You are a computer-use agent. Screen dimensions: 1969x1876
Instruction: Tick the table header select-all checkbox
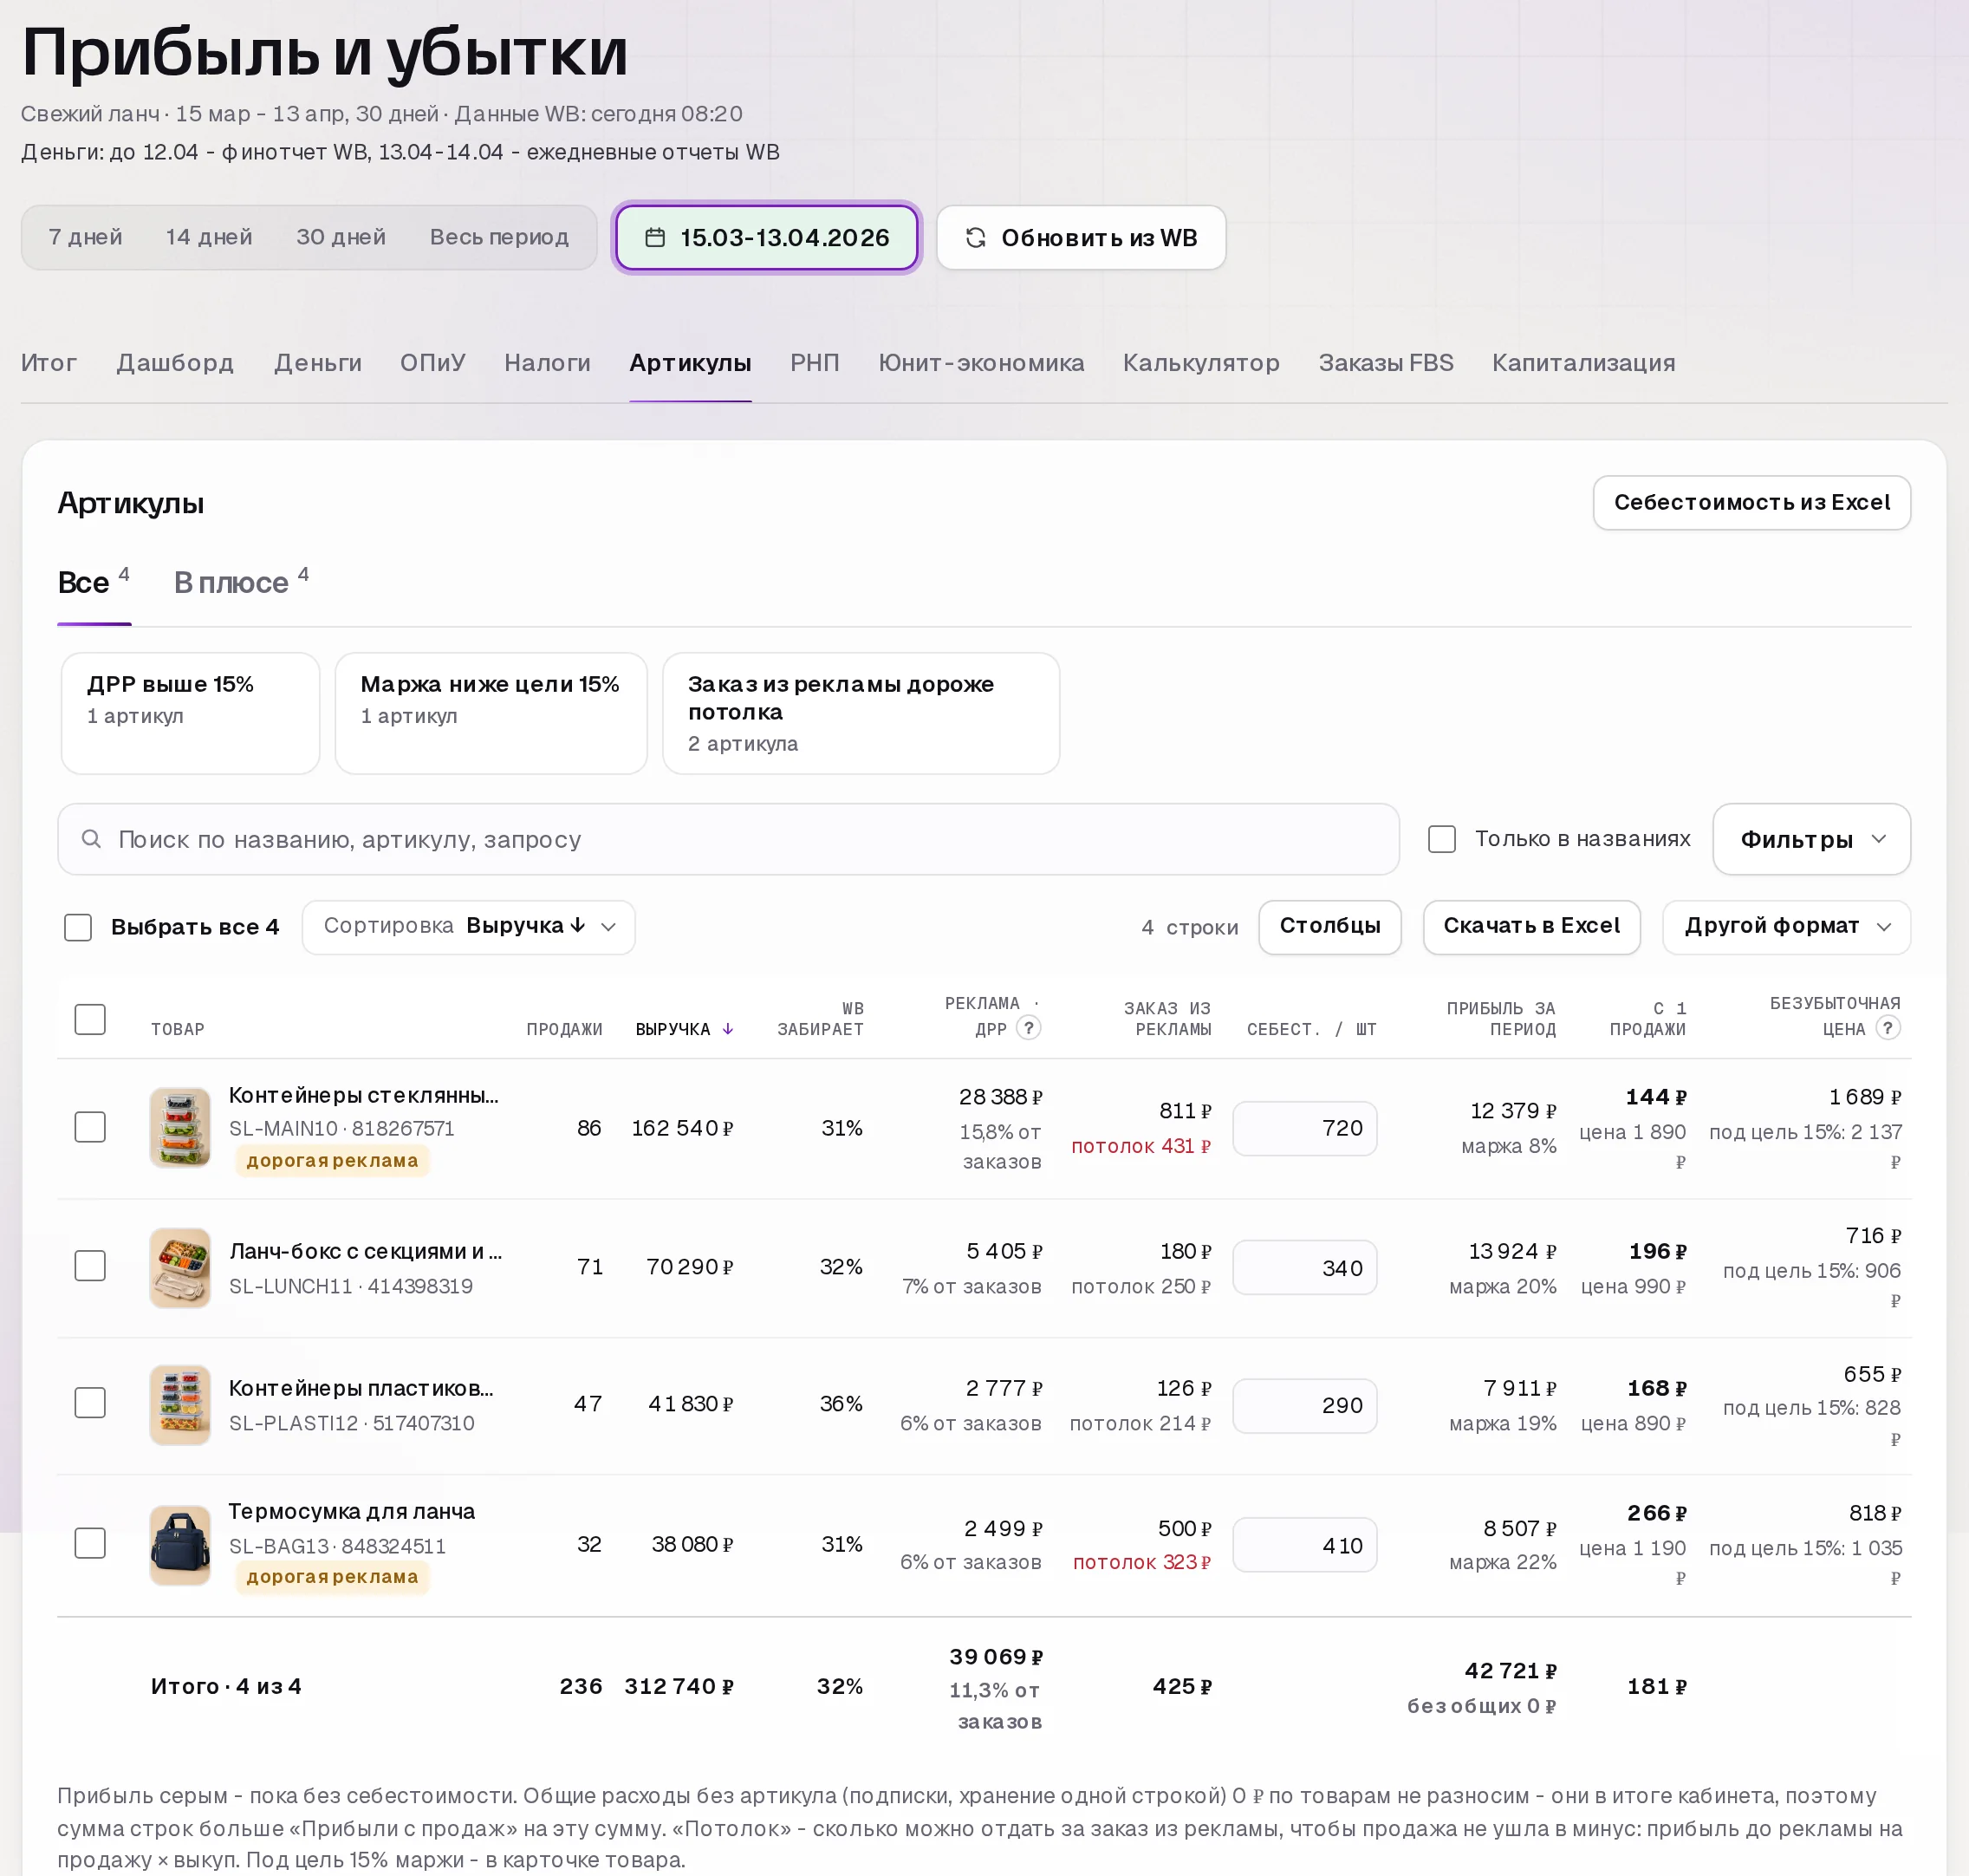coord(90,1019)
